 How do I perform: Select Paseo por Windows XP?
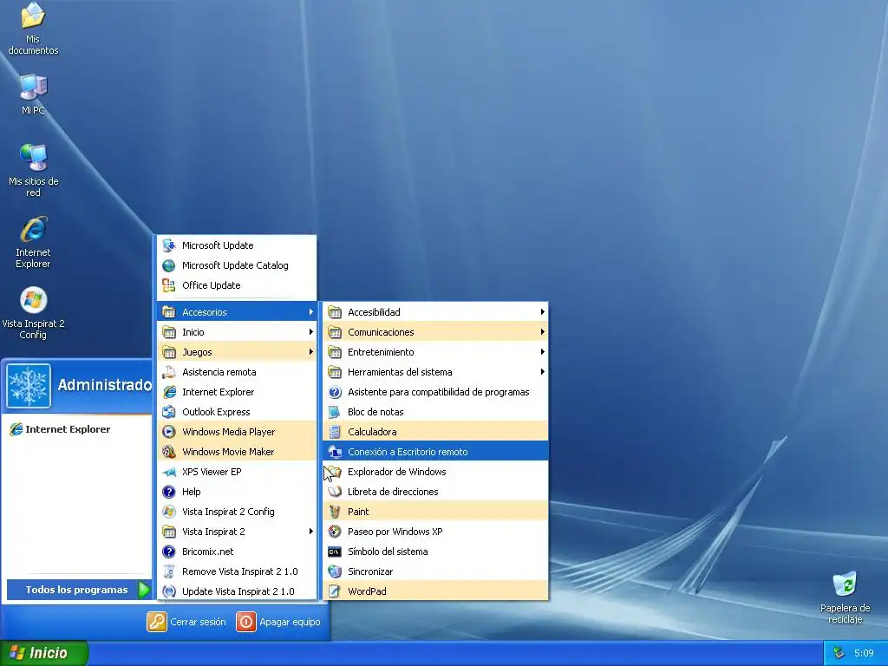[435, 532]
